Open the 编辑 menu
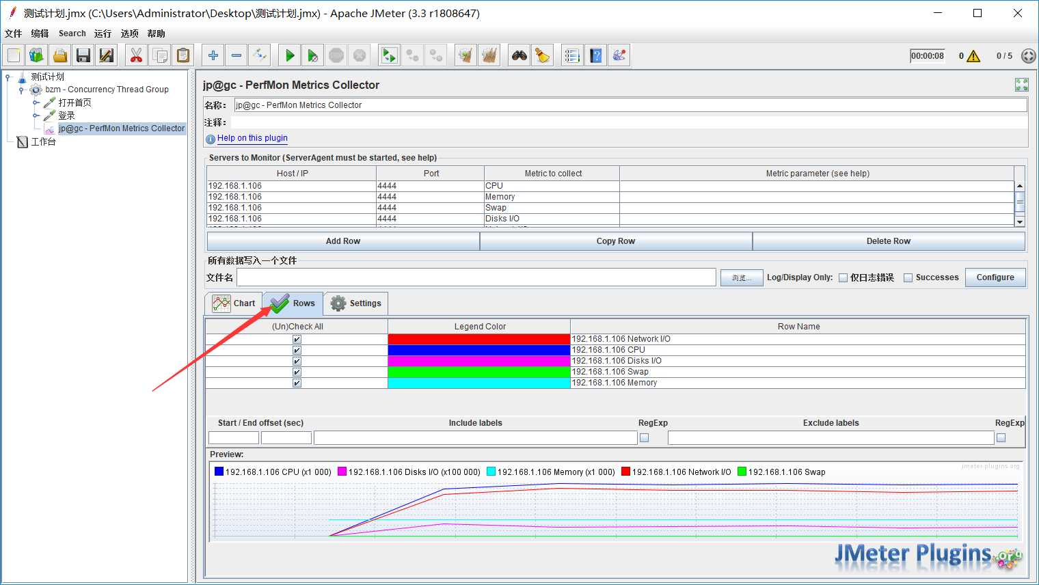Viewport: 1039px width, 585px height. point(40,33)
